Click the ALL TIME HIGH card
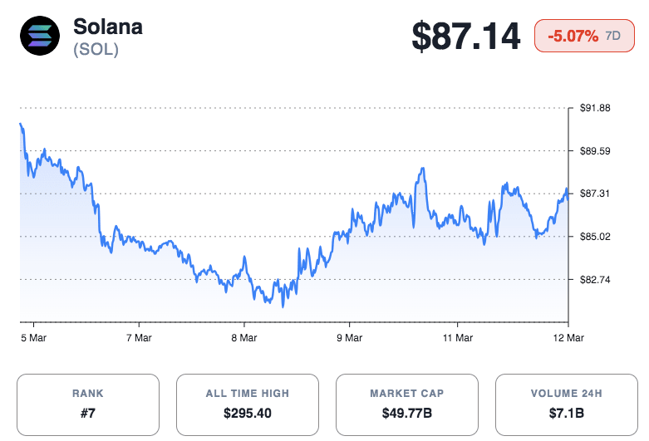Viewport: 649px width, 441px height. point(247,404)
